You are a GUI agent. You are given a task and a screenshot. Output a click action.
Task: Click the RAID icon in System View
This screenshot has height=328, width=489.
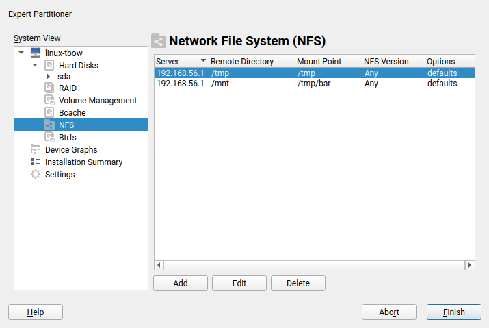point(49,88)
